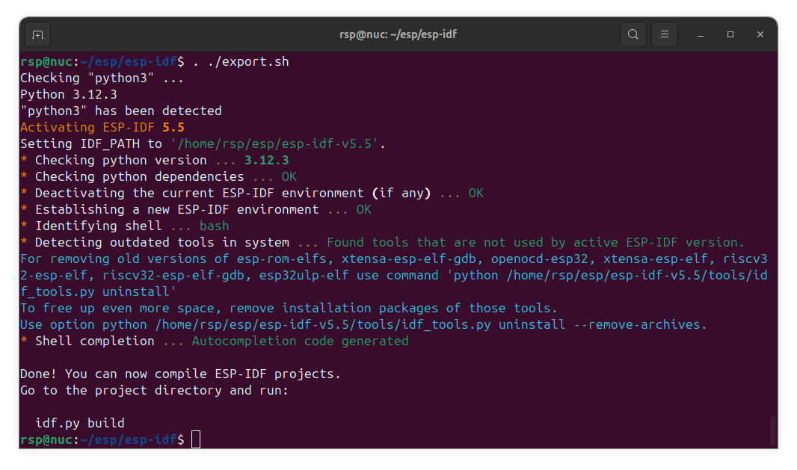Viewport: 797px width, 470px height.
Task: Minimize the terminal window
Action: 701,34
